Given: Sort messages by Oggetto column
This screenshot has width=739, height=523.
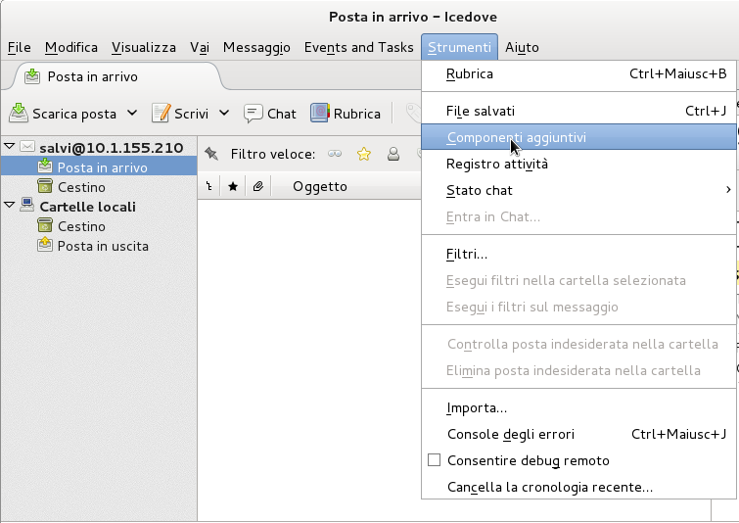Looking at the screenshot, I should pos(319,187).
